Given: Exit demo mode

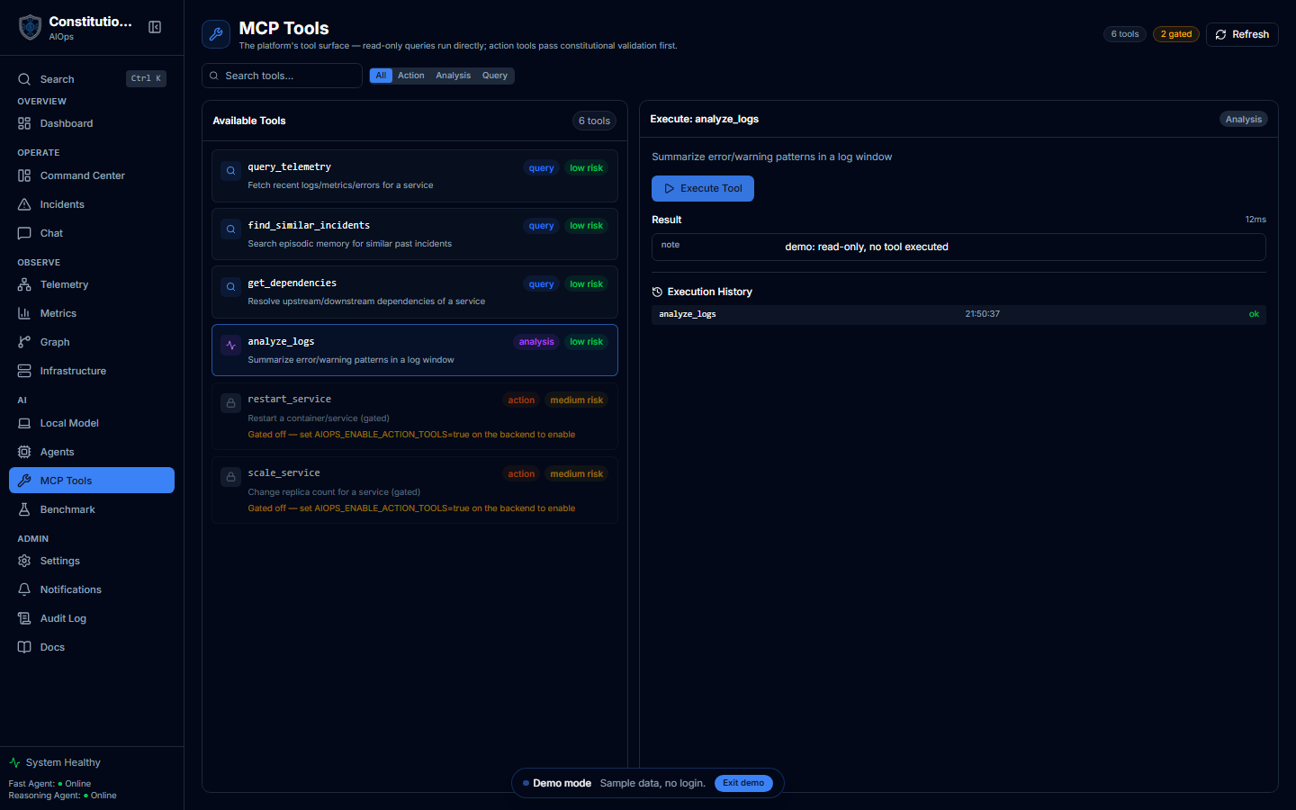Looking at the screenshot, I should click(743, 783).
